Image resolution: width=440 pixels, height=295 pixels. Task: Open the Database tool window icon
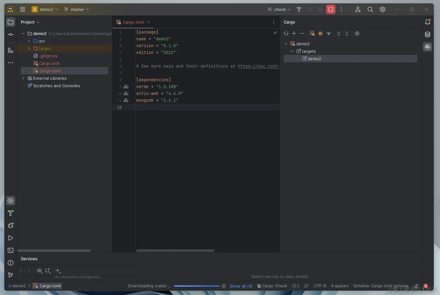428,34
